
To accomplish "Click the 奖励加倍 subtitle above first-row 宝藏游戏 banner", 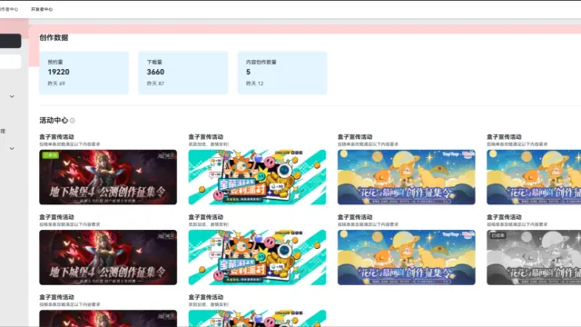I will pyautogui.click(x=209, y=144).
